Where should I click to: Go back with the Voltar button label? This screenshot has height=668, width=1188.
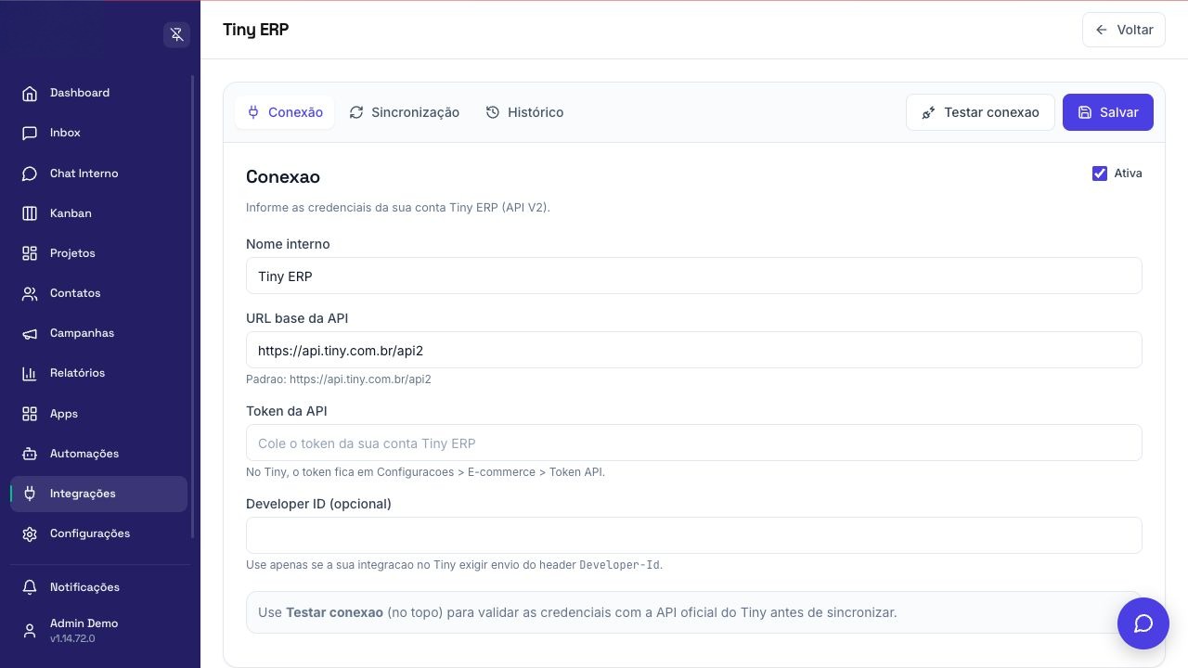1135,30
